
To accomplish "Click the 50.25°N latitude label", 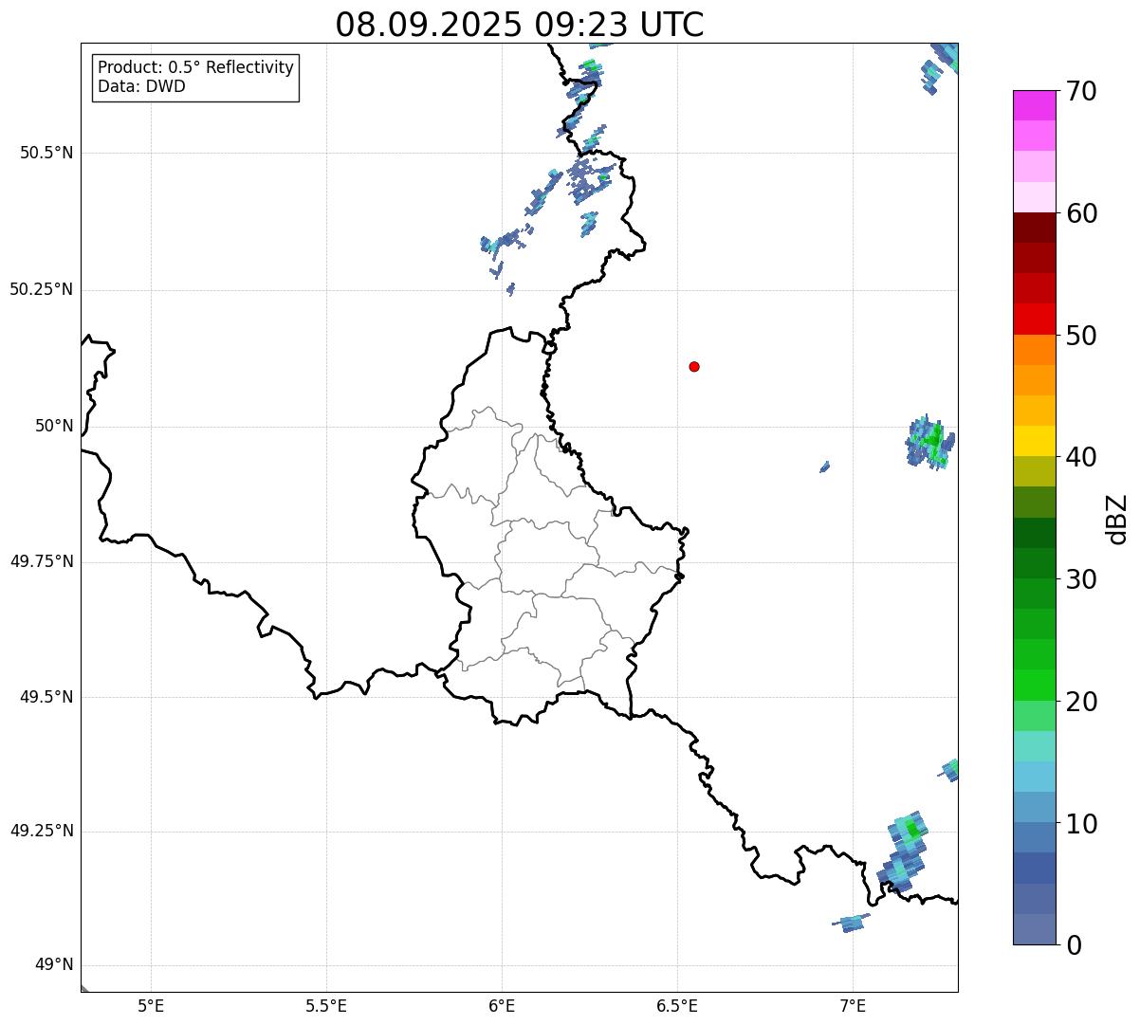I will pos(42,289).
